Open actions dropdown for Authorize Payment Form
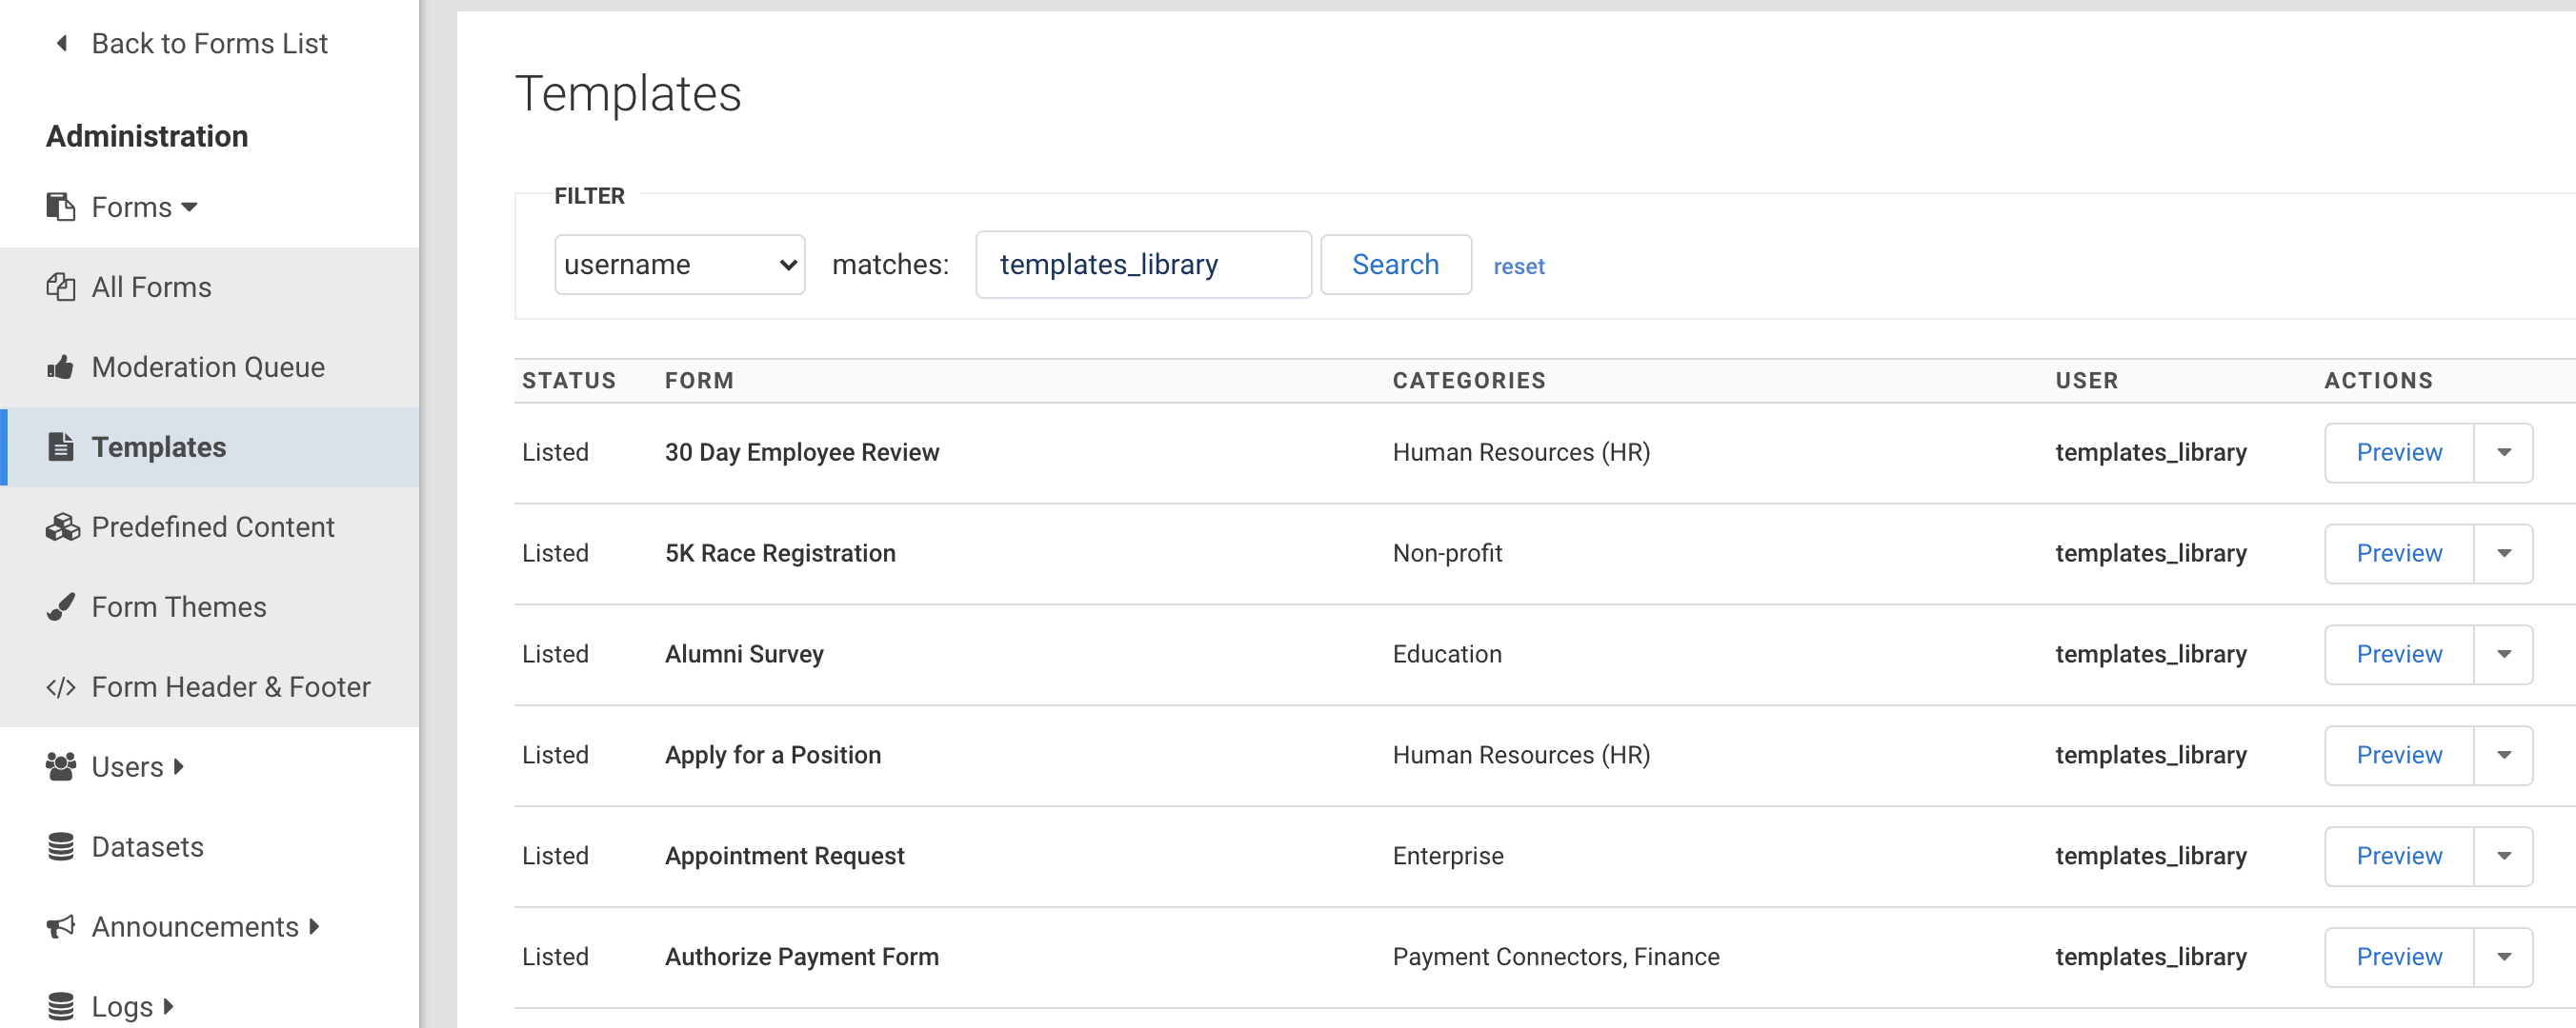The image size is (2576, 1028). click(2503, 956)
